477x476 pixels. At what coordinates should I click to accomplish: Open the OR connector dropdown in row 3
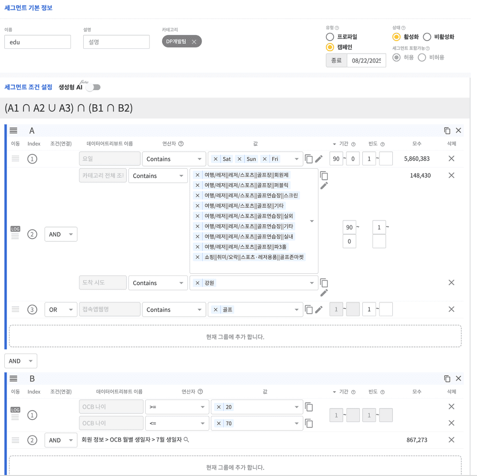pyautogui.click(x=61, y=310)
